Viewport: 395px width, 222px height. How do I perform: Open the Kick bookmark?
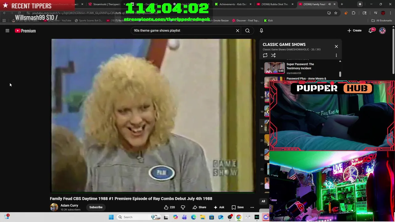268,21
